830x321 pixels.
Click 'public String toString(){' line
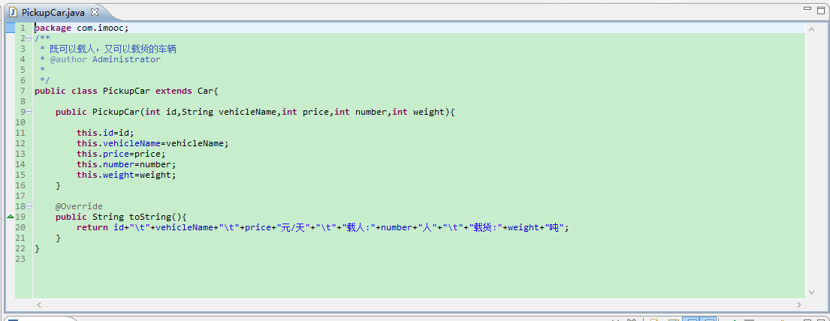[x=121, y=217]
